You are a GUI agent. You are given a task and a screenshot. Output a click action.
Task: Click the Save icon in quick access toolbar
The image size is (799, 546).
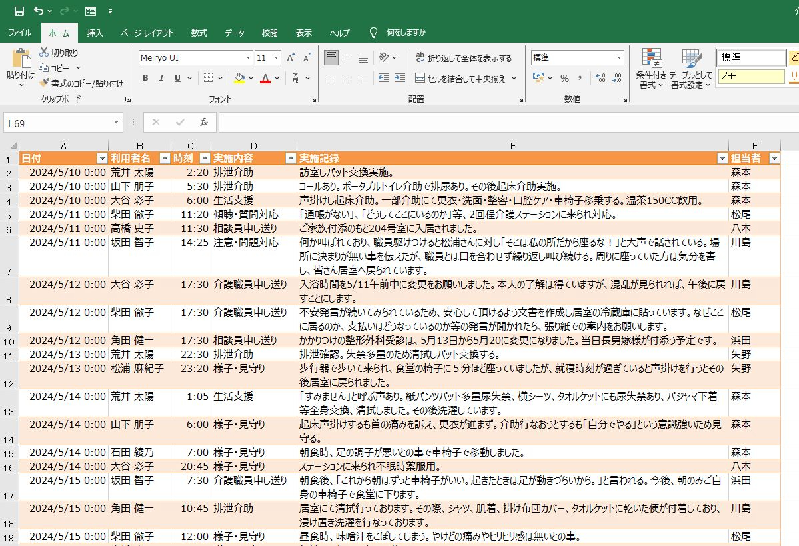19,11
